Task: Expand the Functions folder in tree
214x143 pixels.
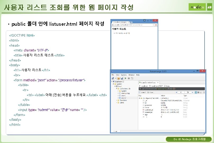Action: point(117,100)
